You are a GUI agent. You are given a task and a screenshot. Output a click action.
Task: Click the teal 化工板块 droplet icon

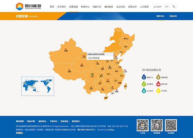click(x=144, y=91)
